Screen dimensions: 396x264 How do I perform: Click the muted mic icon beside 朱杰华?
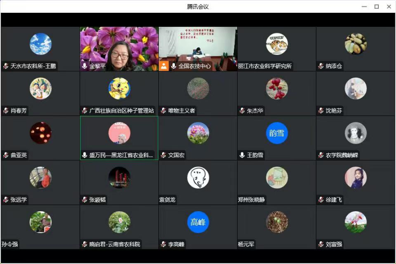242,111
